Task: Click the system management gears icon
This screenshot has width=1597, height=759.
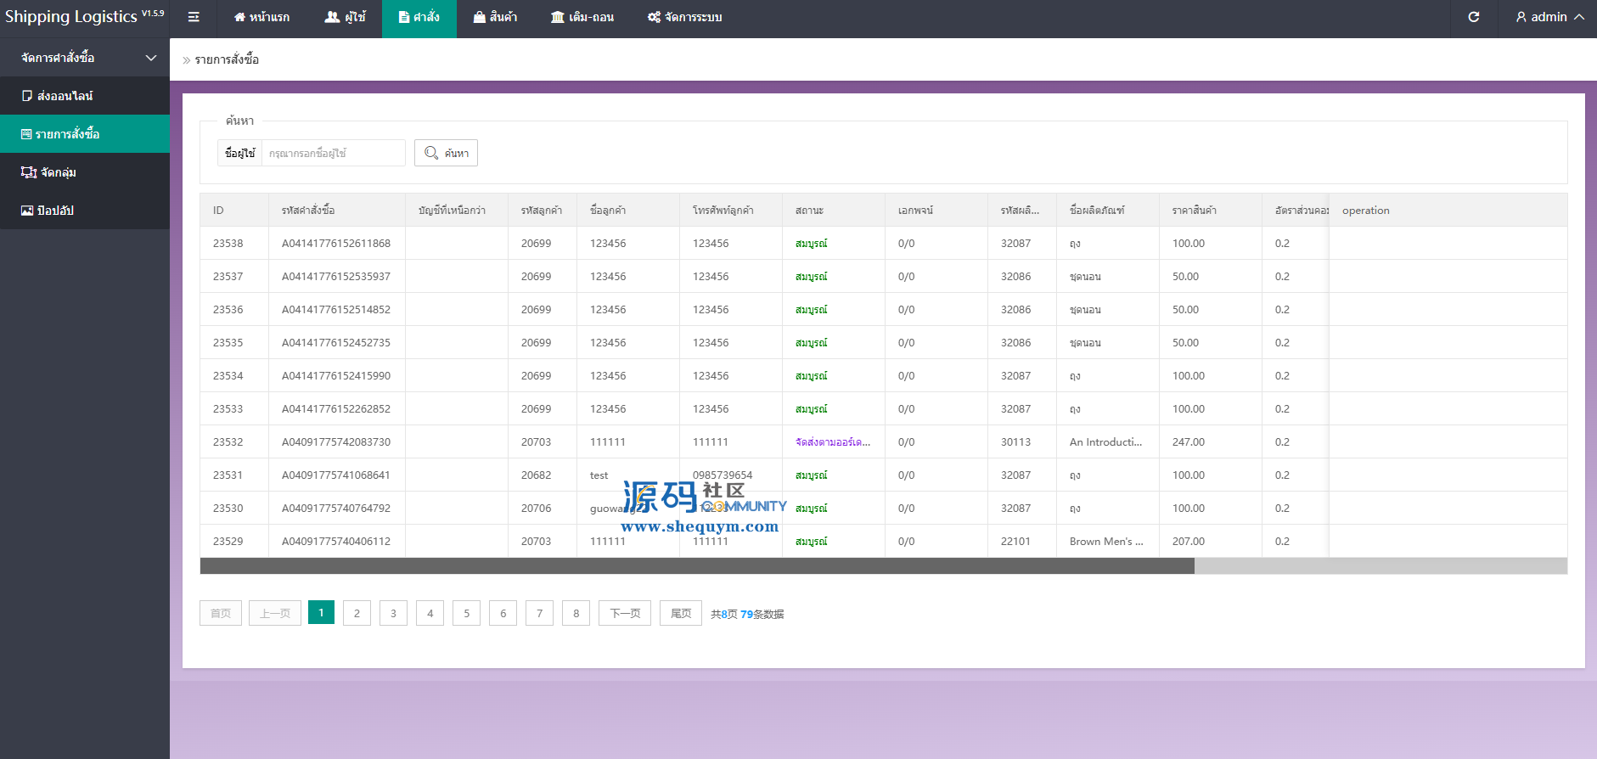Action: 654,17
